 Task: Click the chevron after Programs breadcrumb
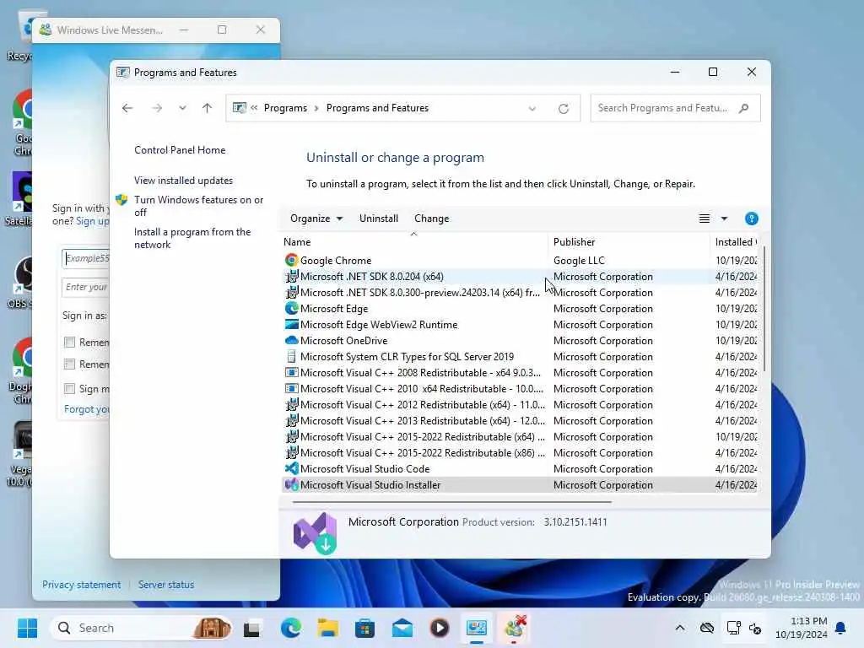tap(316, 108)
